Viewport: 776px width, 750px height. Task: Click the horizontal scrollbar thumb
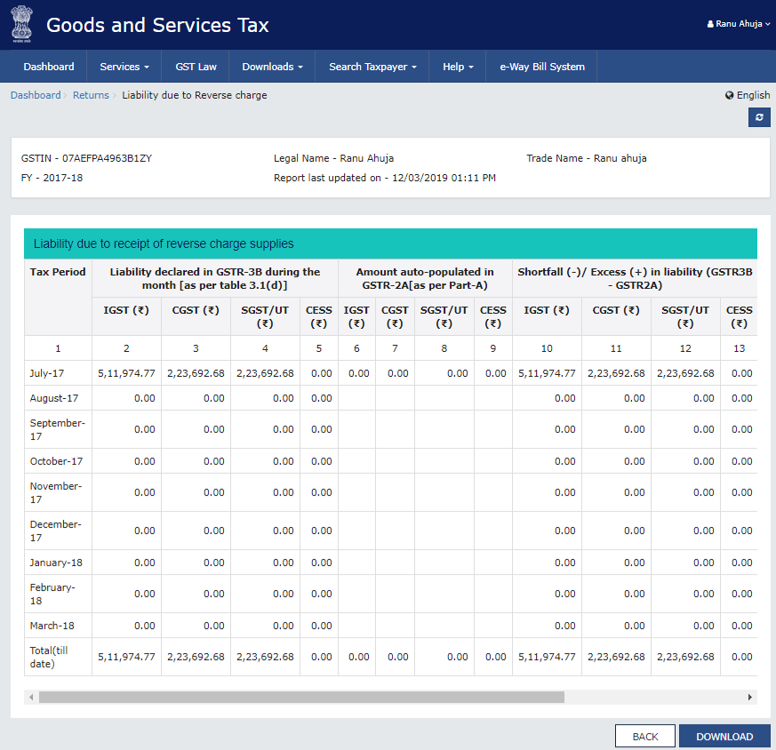(301, 697)
